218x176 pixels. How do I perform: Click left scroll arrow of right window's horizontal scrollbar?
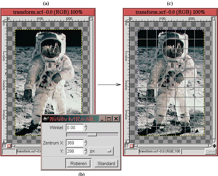tap(135, 146)
